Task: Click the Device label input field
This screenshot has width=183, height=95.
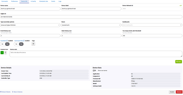Action: [91, 9]
